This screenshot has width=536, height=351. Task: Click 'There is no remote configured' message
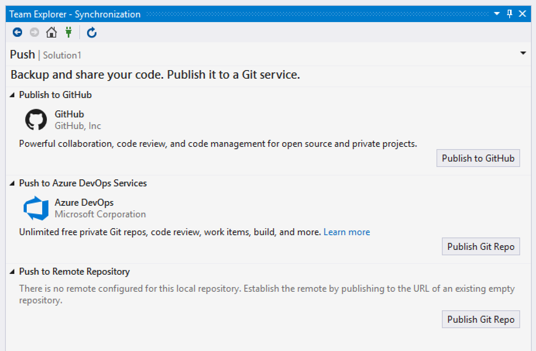click(x=267, y=294)
